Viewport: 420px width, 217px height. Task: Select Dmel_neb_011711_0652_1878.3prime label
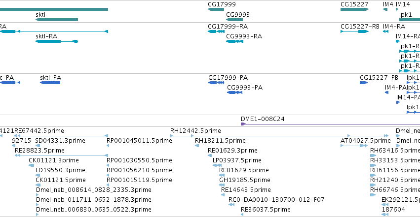(x=94, y=200)
